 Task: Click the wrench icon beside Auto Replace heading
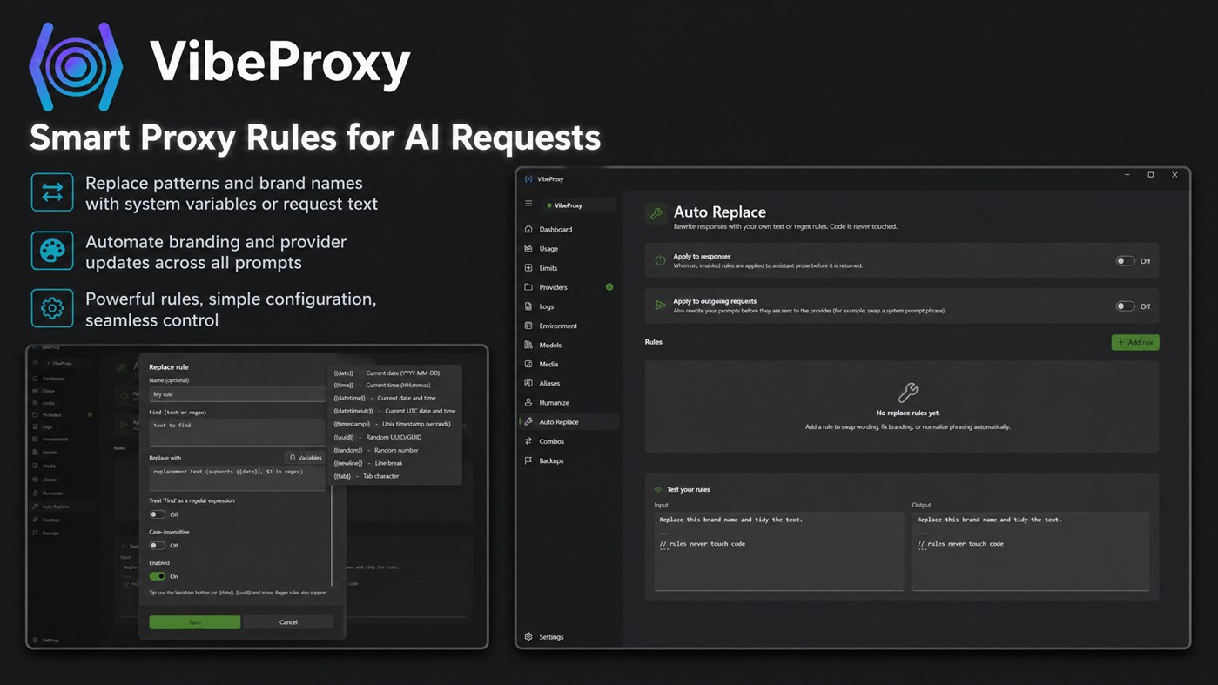pyautogui.click(x=656, y=213)
